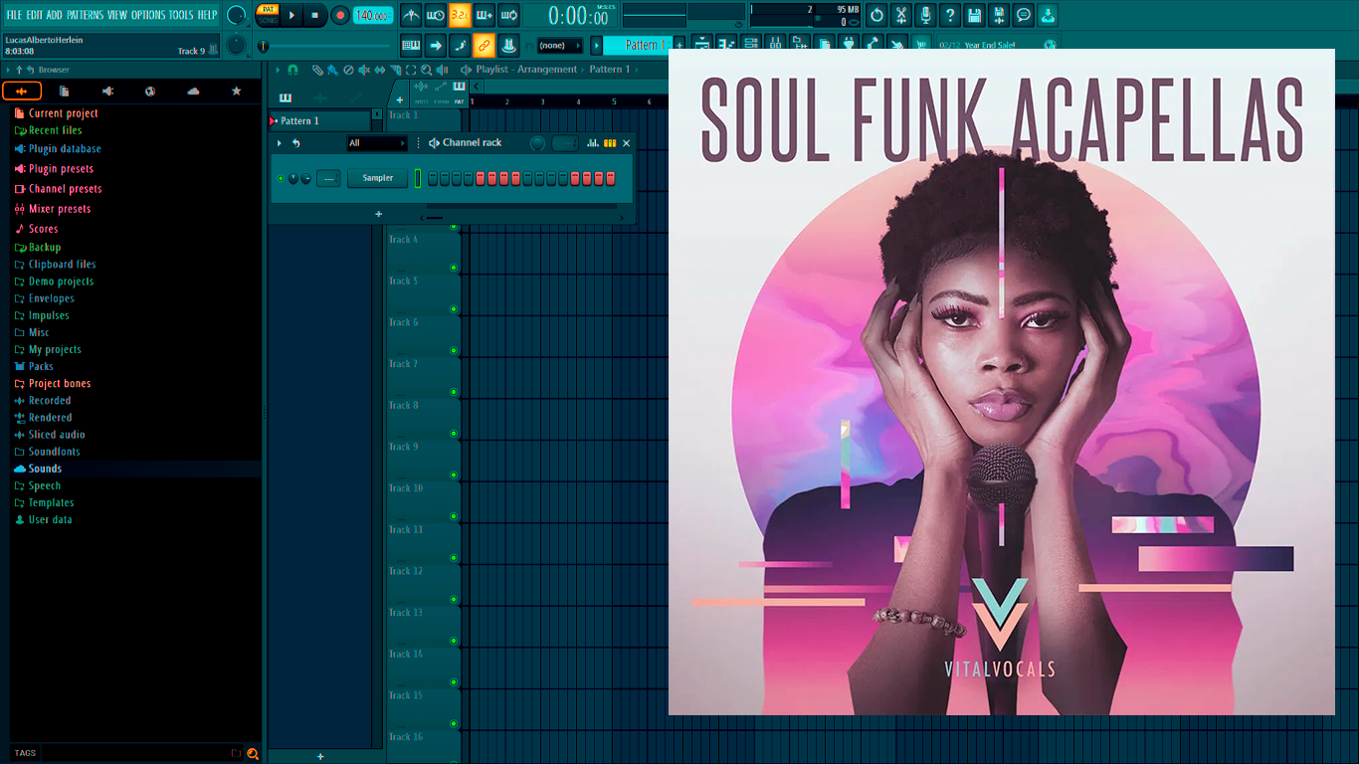Open the ADD menu

[x=54, y=15]
